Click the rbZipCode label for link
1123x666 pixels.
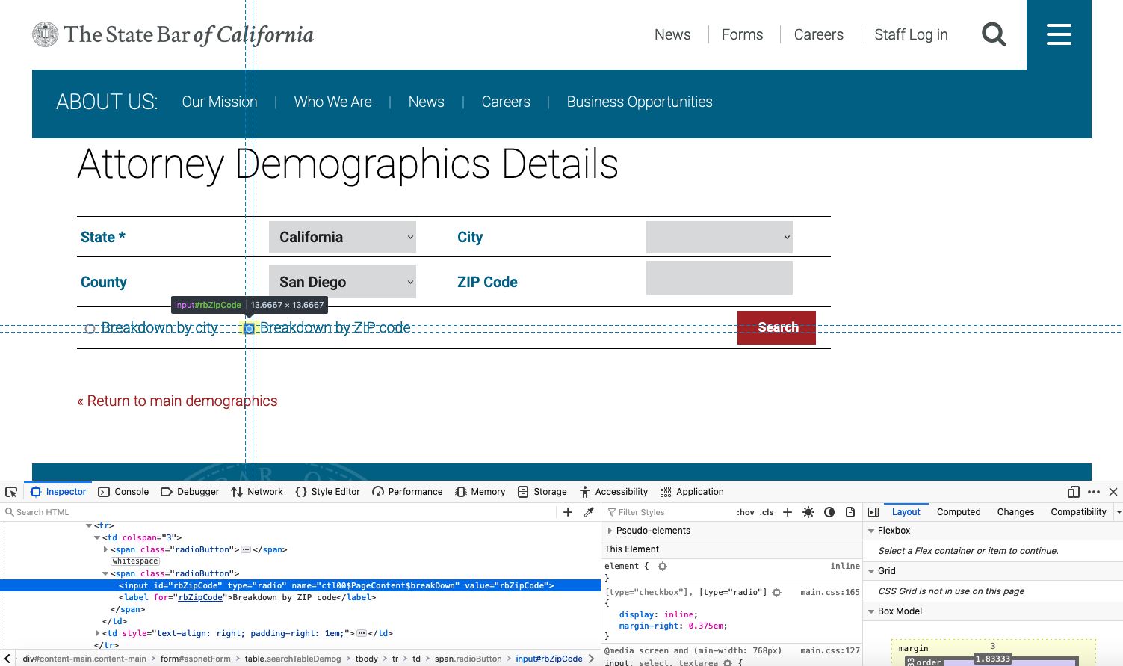point(200,597)
